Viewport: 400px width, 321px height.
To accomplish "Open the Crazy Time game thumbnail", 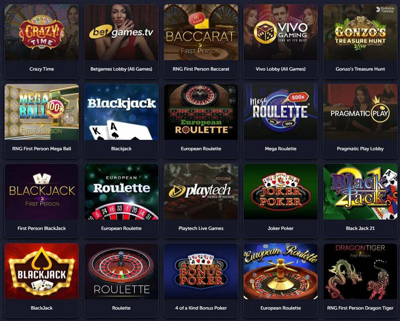I will tap(42, 32).
